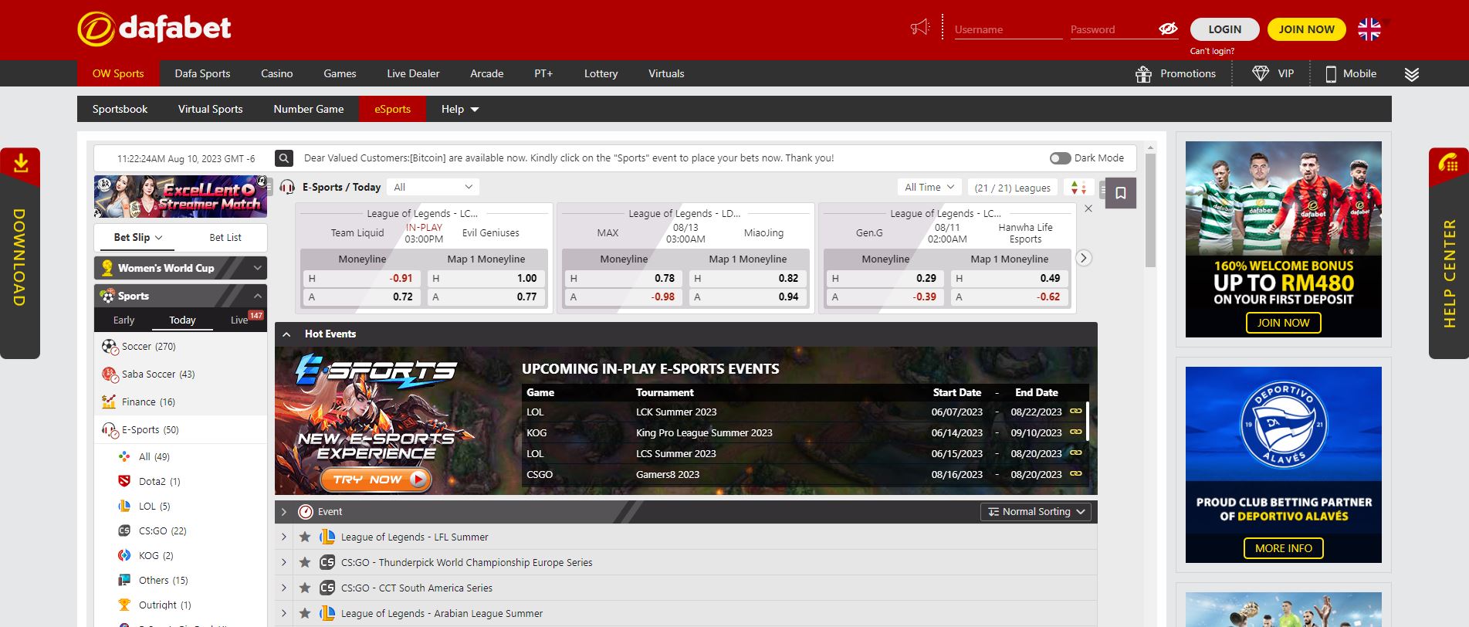Select CS:GO (22) category
The height and width of the screenshot is (627, 1469).
(181, 531)
